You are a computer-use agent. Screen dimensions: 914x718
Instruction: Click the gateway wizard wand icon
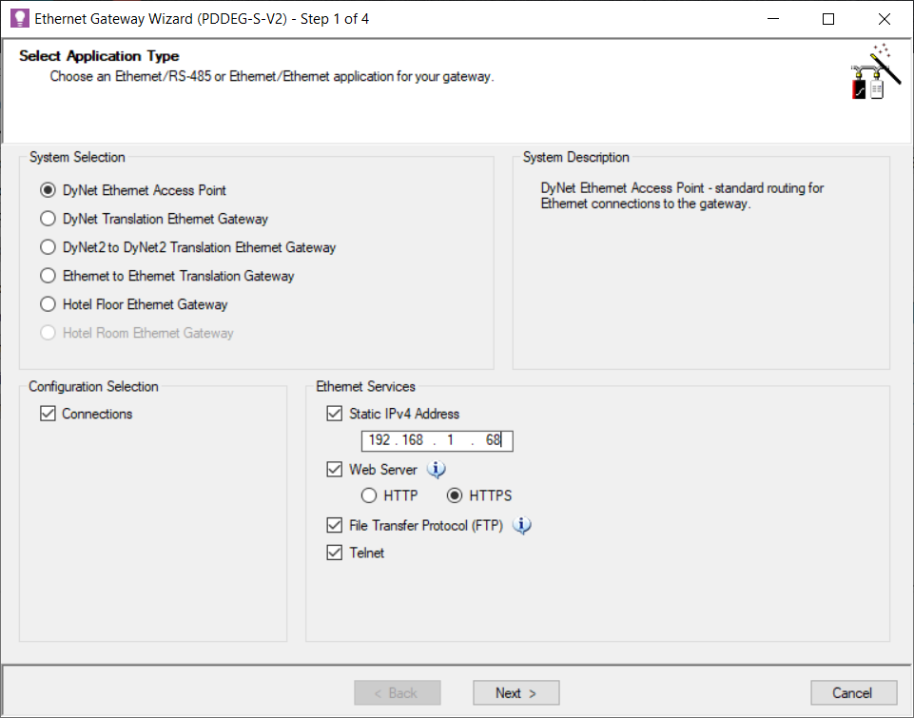[x=869, y=73]
